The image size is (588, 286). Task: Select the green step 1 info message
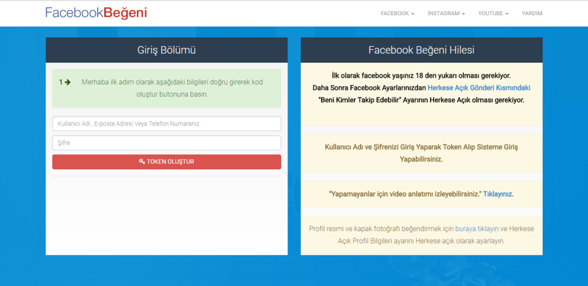(x=166, y=88)
